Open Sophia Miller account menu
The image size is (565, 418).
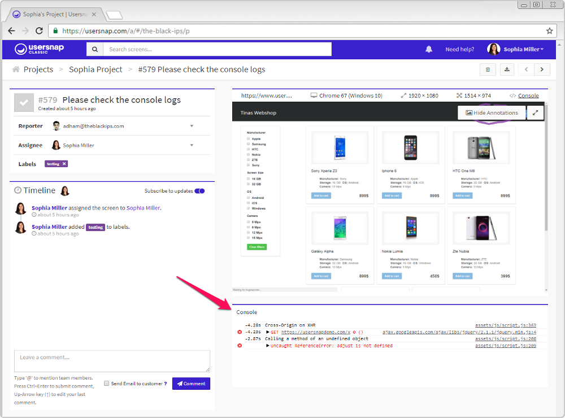pos(524,49)
